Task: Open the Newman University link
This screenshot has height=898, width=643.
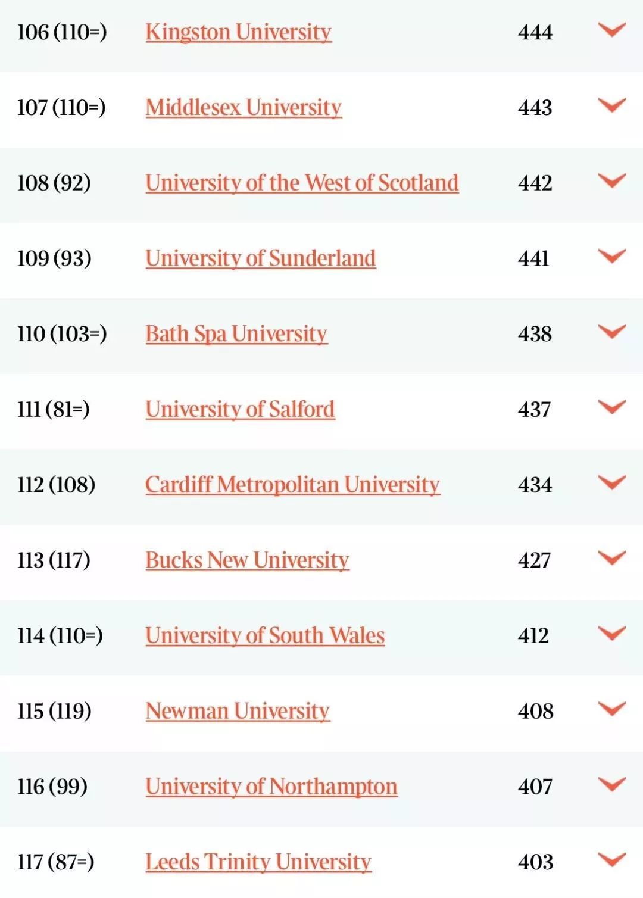Action: click(x=238, y=711)
